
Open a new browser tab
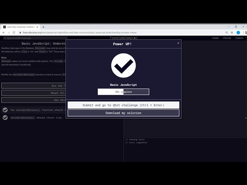click(x=43, y=27)
